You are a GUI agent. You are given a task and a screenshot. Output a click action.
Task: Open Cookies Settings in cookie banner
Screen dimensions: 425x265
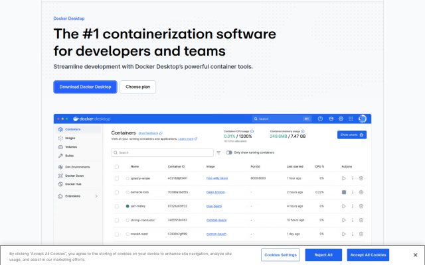tap(280, 255)
